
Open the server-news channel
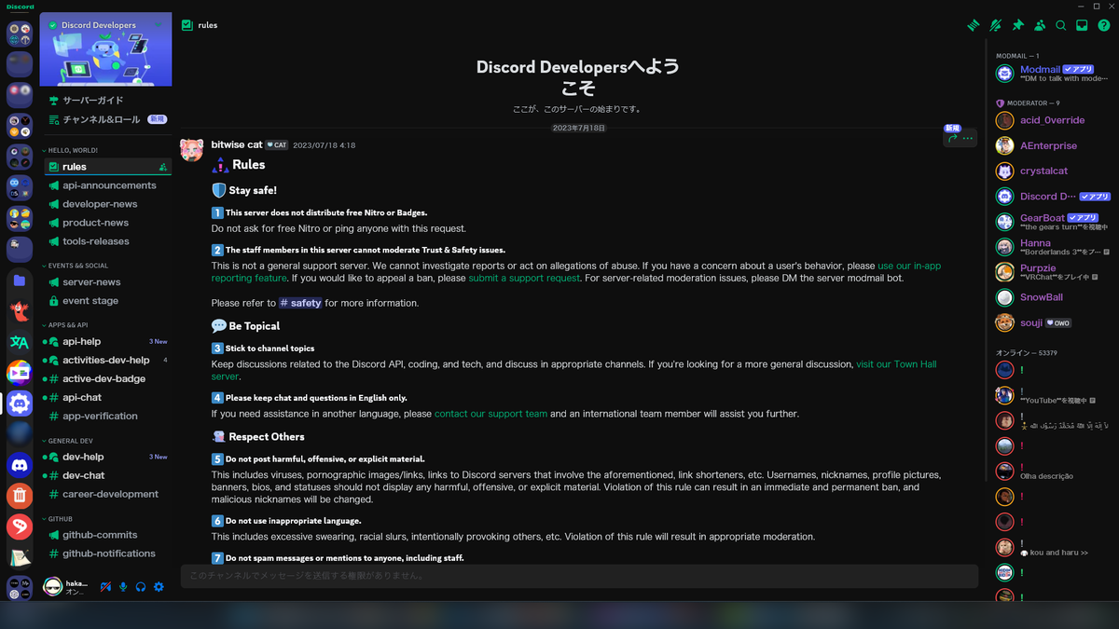pos(108,282)
